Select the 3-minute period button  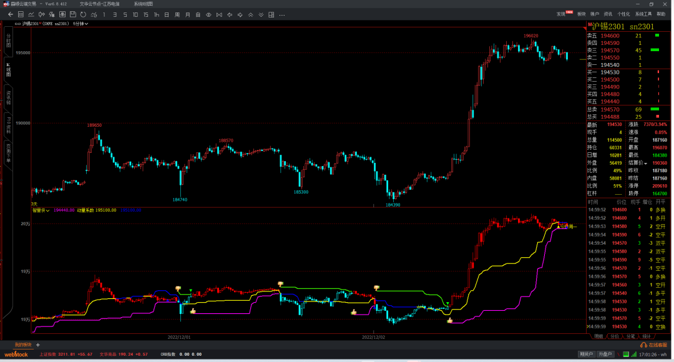(x=115, y=14)
